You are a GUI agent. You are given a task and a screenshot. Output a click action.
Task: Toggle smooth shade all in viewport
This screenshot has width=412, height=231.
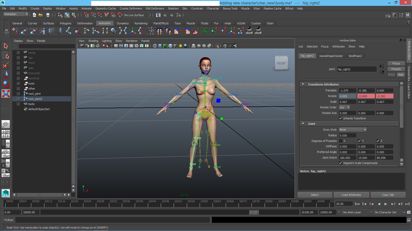click(x=160, y=46)
